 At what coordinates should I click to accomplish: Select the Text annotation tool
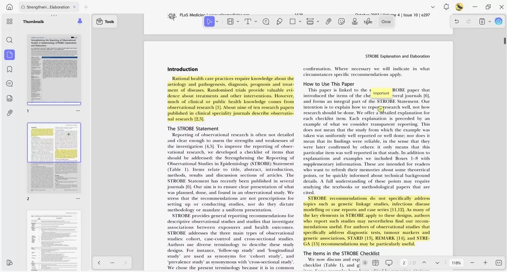[x=248, y=21]
